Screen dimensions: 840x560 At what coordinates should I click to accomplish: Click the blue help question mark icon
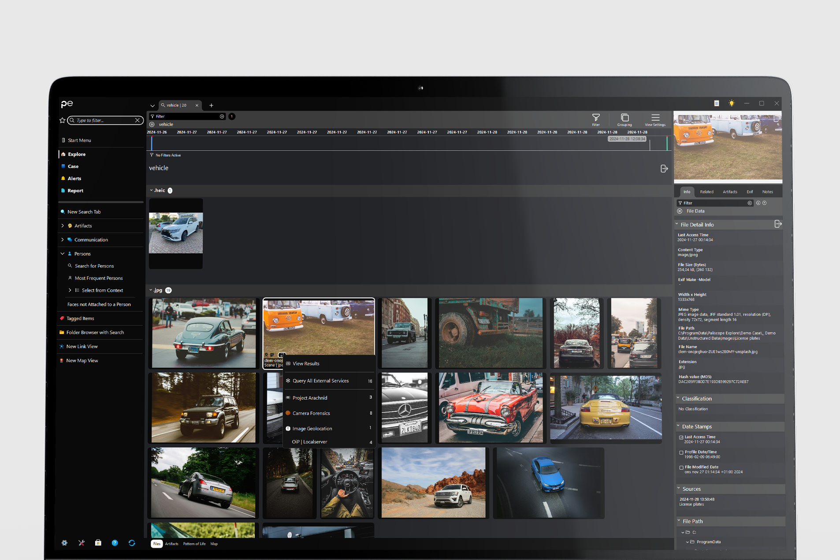click(x=115, y=543)
